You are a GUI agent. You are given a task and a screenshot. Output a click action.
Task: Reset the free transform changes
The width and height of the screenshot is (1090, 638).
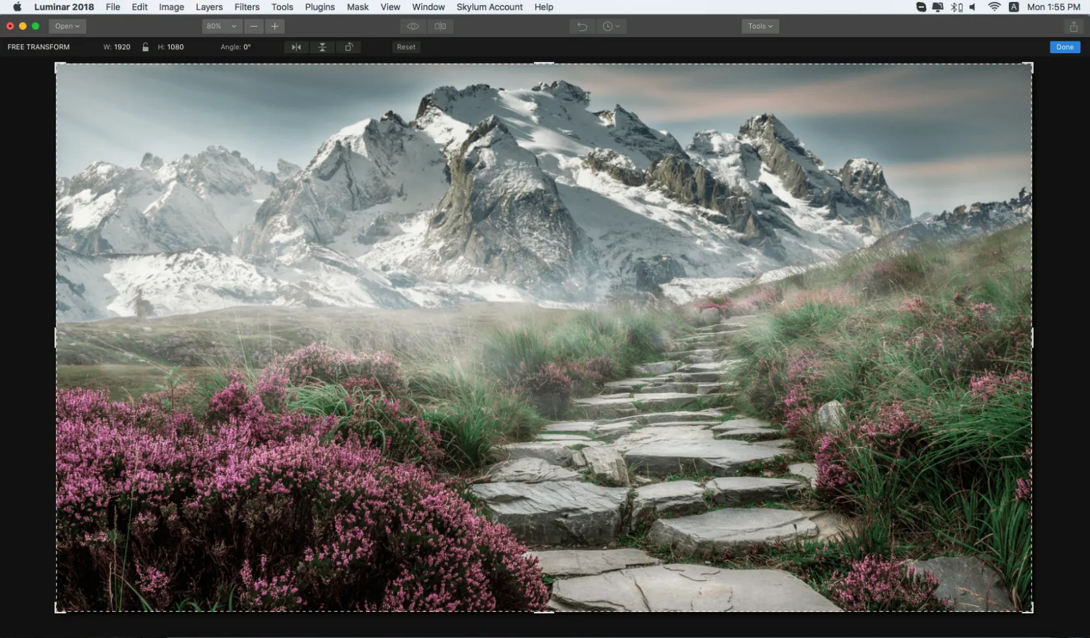click(406, 47)
